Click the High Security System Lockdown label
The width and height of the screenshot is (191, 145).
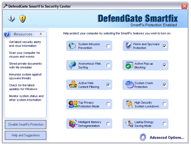[146, 104]
